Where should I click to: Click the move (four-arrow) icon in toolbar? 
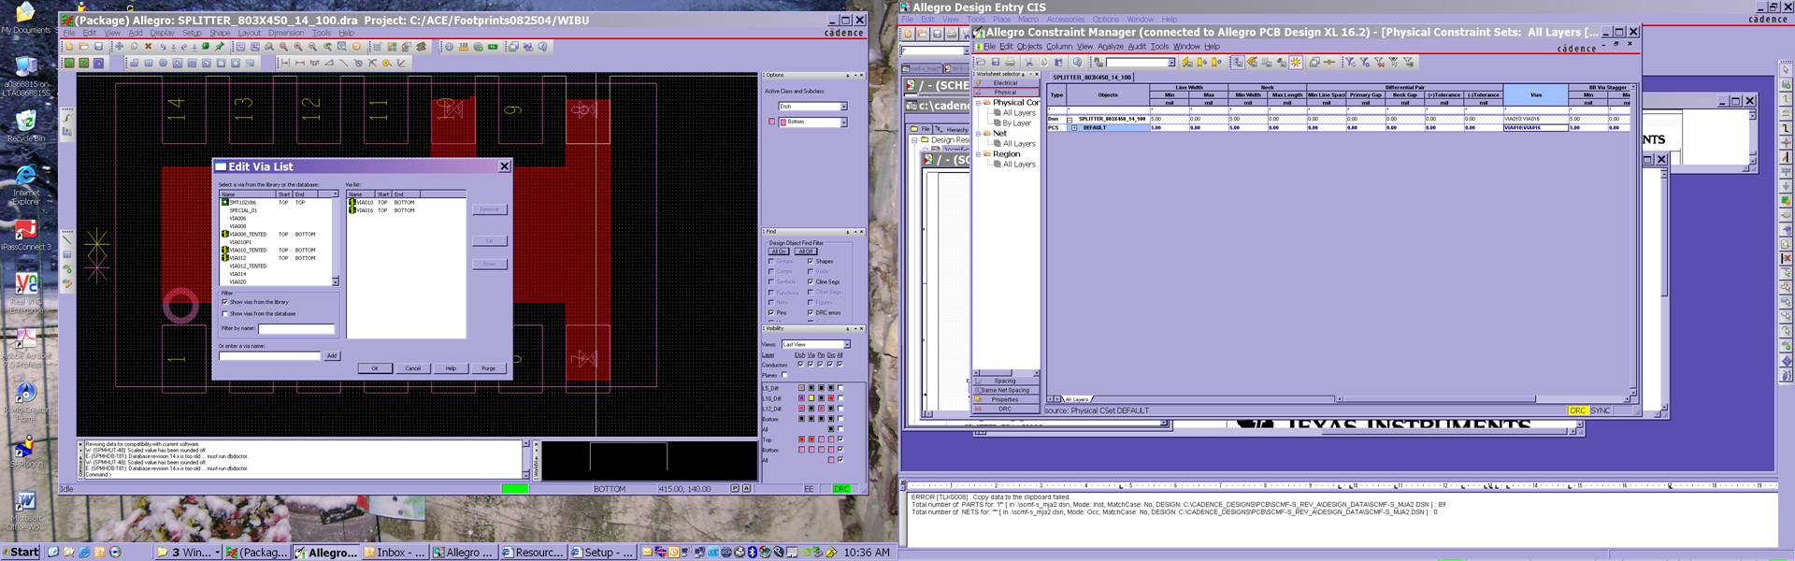119,47
